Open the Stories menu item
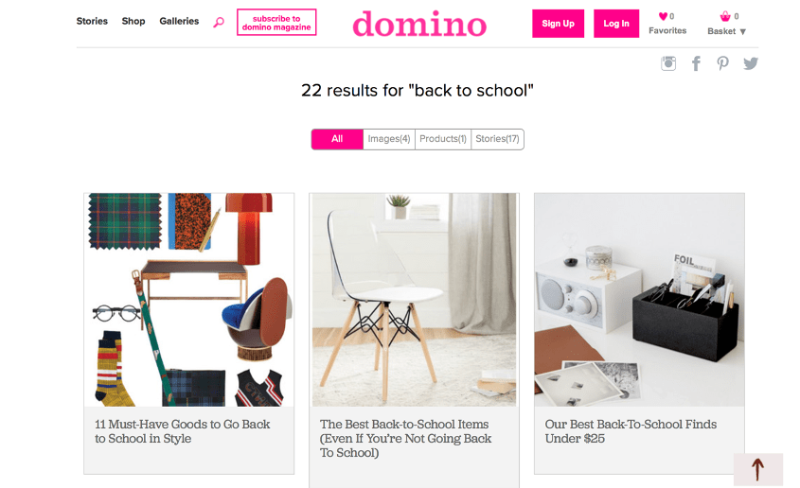The image size is (800, 488). pos(92,21)
